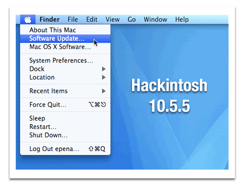
Task: Open the Go menu
Action: (x=132, y=20)
